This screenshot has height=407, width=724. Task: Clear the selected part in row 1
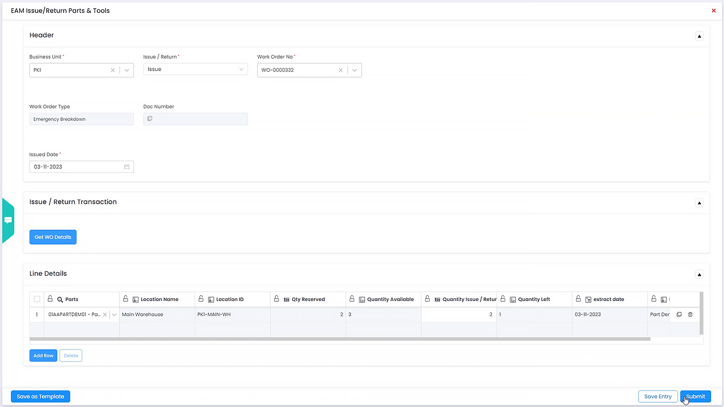pos(105,314)
